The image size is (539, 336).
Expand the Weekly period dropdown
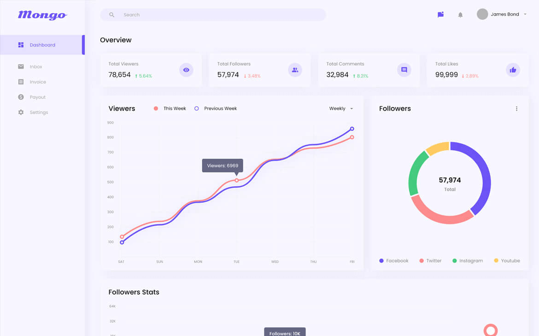341,109
